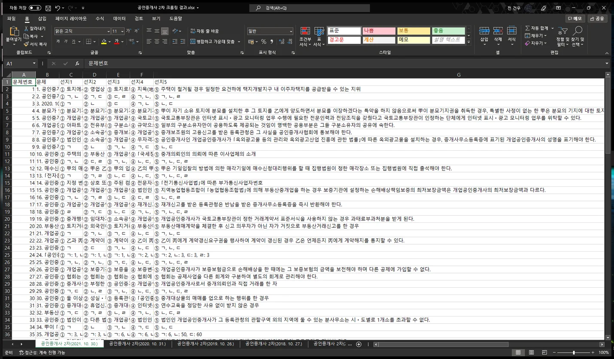
Task: Open sheet tab 공인중개사 2차(2020. 10. 31.)
Action: tap(137, 344)
